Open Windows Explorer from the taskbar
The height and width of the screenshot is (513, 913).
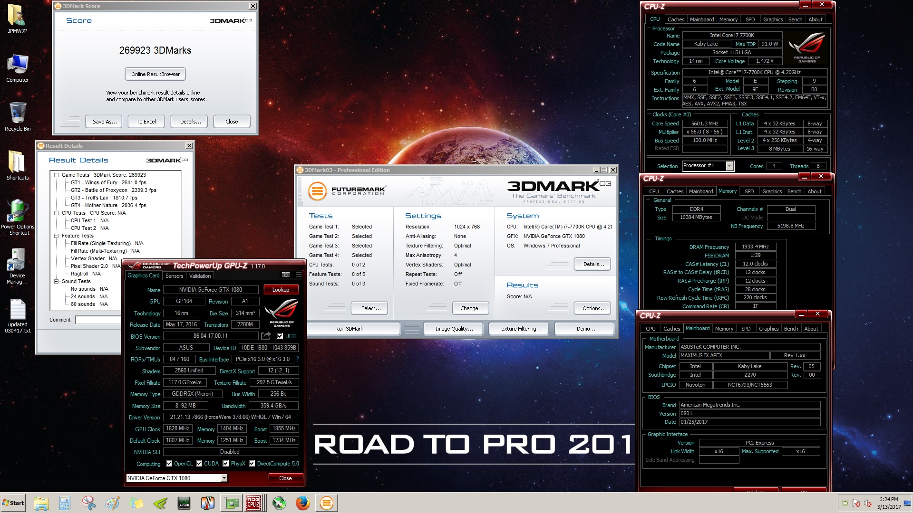click(x=41, y=503)
